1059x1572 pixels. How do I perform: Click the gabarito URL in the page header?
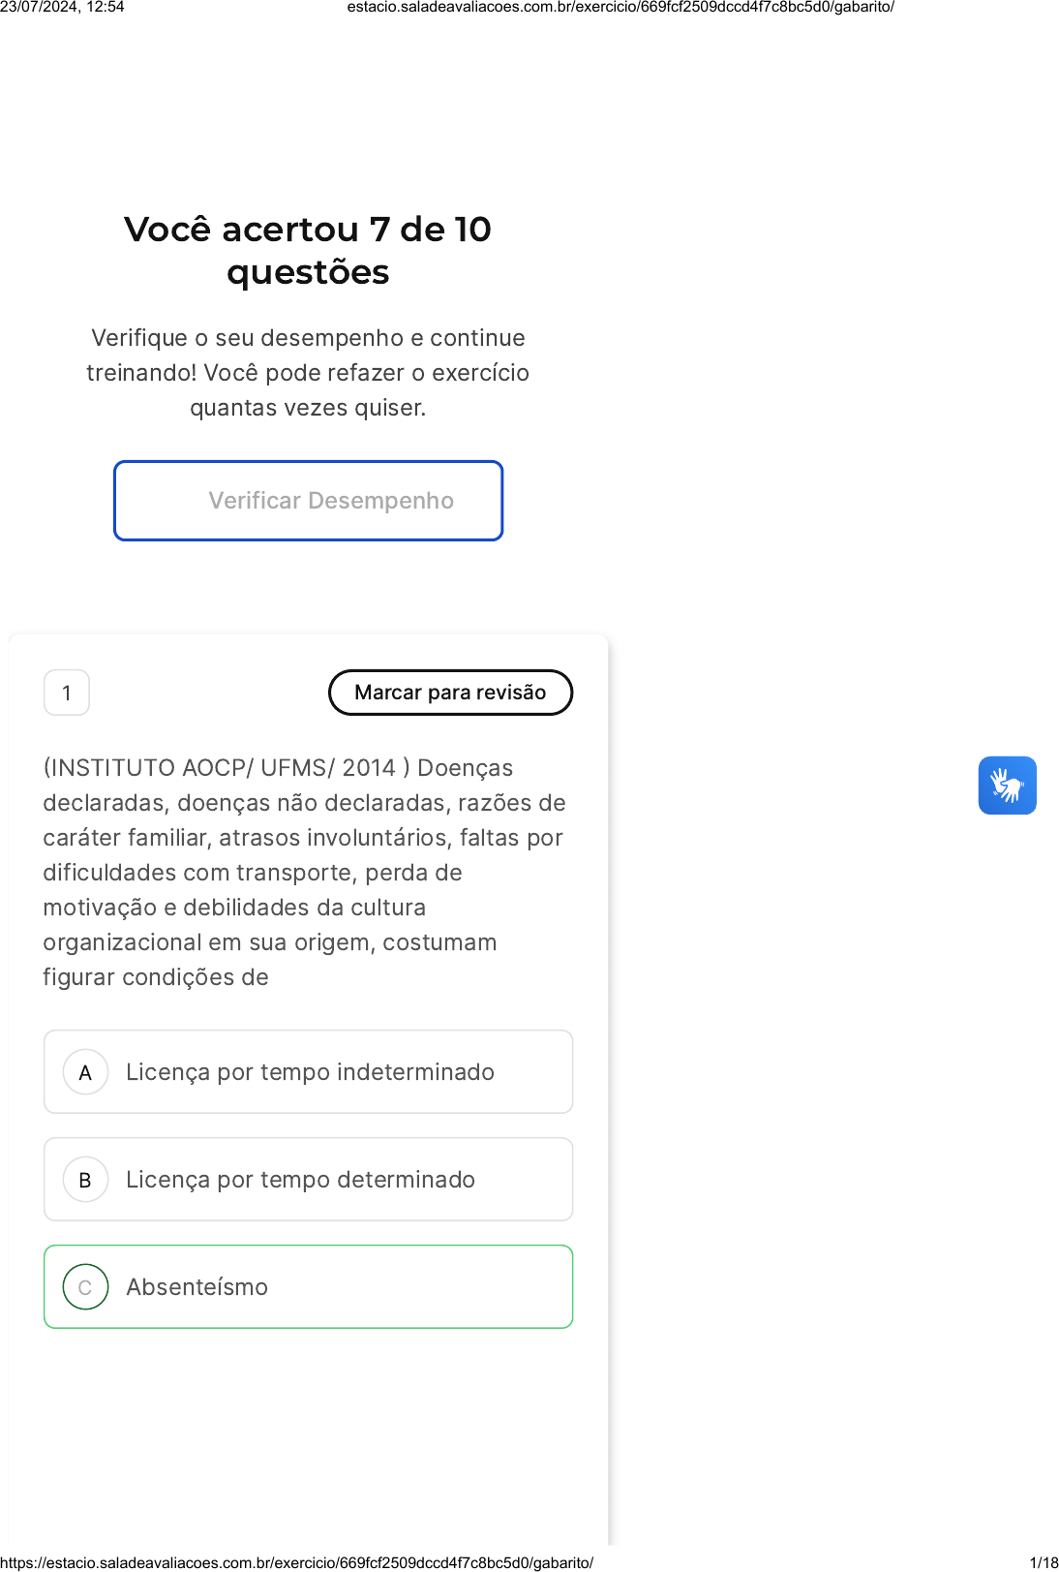[x=620, y=7]
